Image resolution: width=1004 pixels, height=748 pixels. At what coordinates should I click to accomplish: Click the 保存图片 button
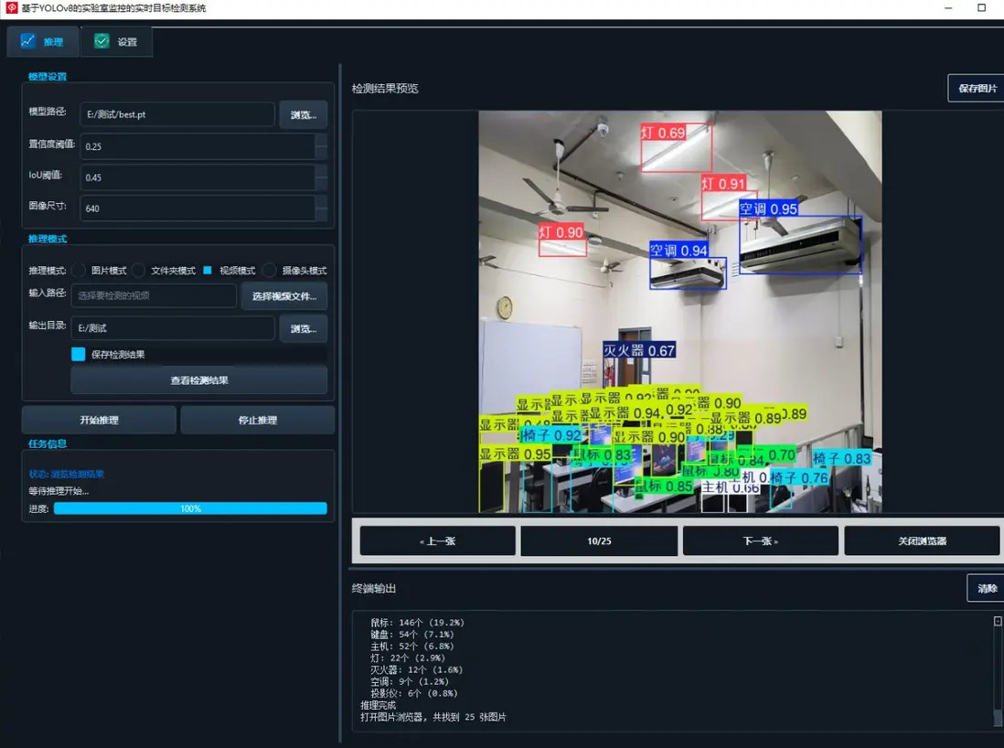coord(977,89)
